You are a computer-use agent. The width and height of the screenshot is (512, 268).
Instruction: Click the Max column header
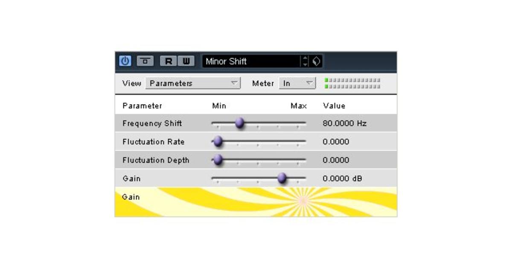pos(299,105)
